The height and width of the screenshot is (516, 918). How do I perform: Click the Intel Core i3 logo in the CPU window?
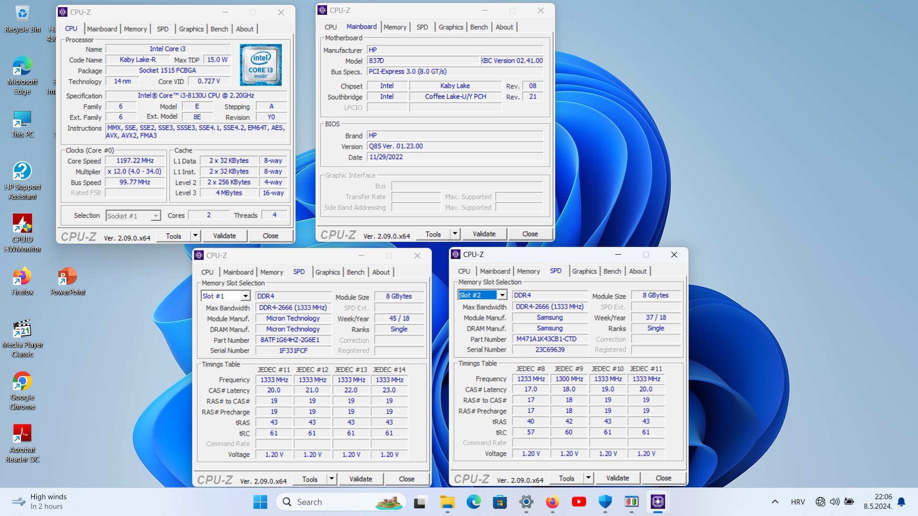click(261, 65)
